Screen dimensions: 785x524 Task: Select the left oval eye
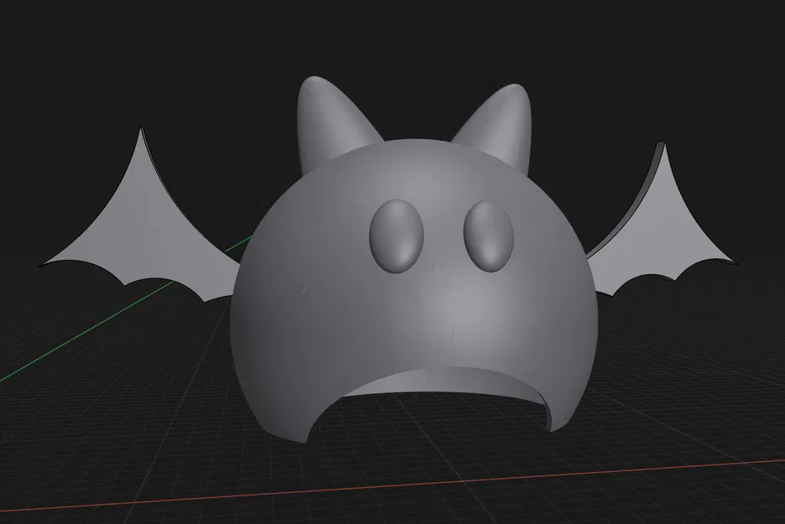(x=396, y=236)
